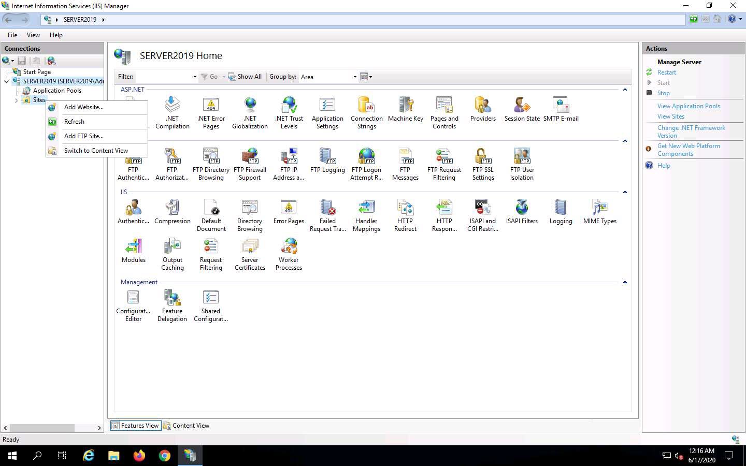Collapse the SERVER2019 tree node
The width and height of the screenshot is (746, 466).
6,81
